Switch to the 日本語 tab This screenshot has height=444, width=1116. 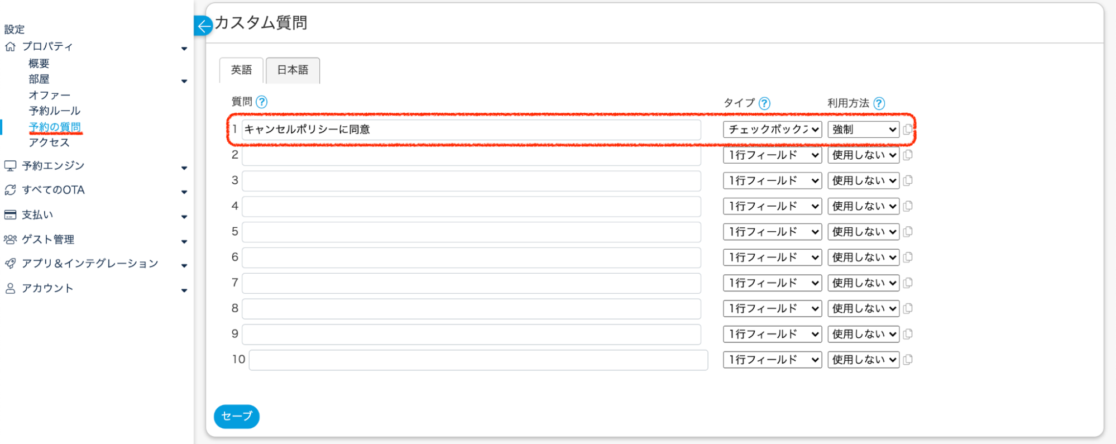pyautogui.click(x=293, y=70)
